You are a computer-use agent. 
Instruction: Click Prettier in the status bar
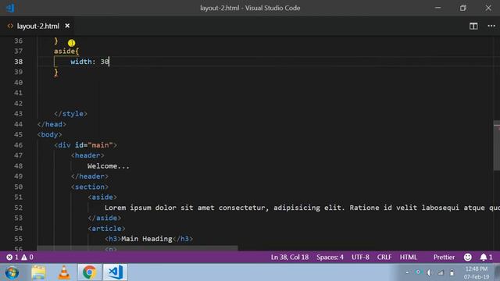click(444, 257)
